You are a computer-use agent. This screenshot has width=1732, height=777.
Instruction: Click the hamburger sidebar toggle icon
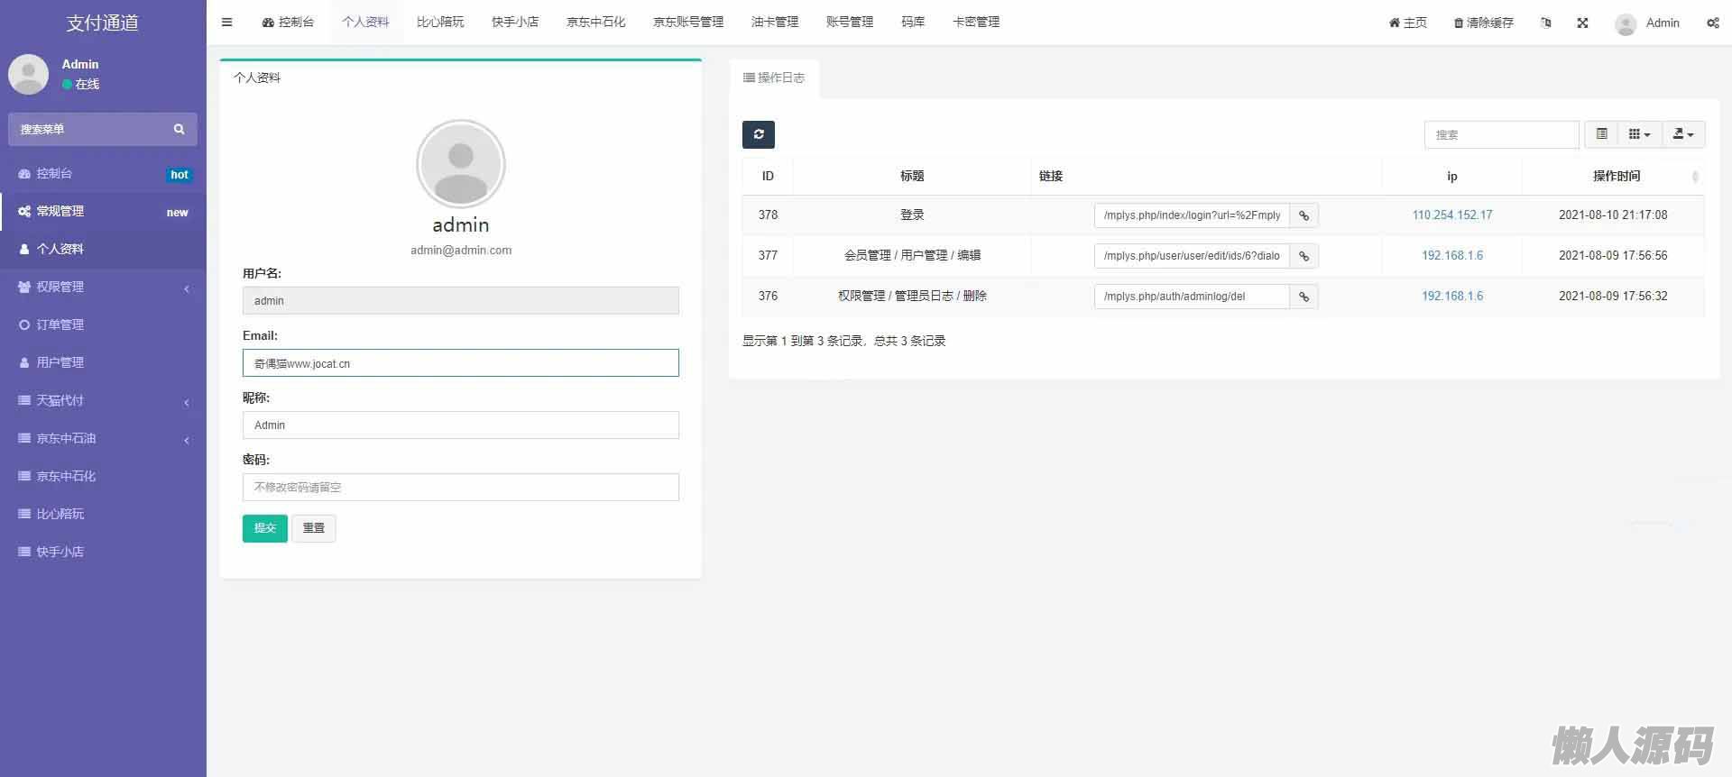[227, 23]
